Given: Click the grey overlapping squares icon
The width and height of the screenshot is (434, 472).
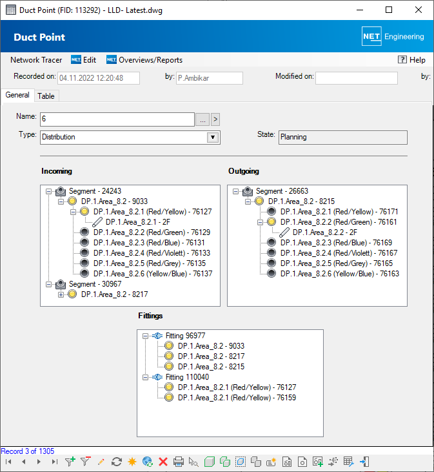Looking at the screenshot, I should 256,462.
